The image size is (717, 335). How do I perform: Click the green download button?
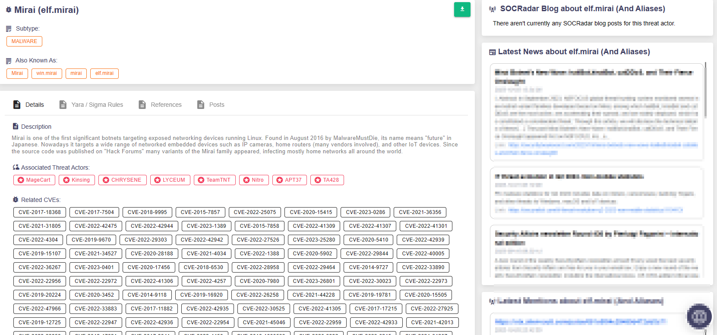[462, 9]
